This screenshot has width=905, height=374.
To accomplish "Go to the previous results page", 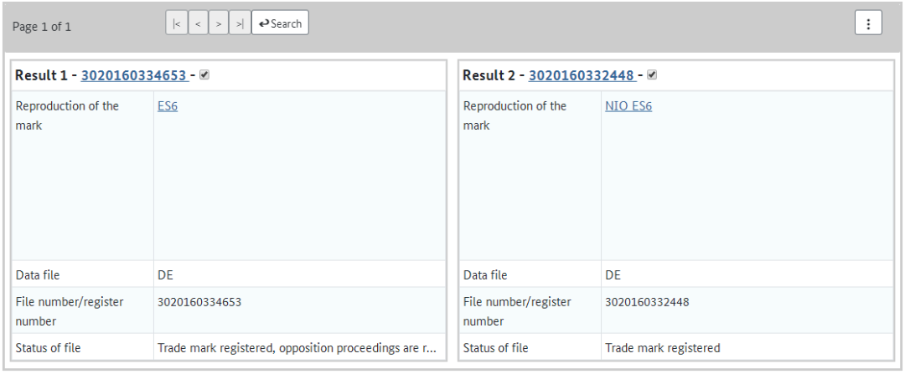I will tap(198, 23).
